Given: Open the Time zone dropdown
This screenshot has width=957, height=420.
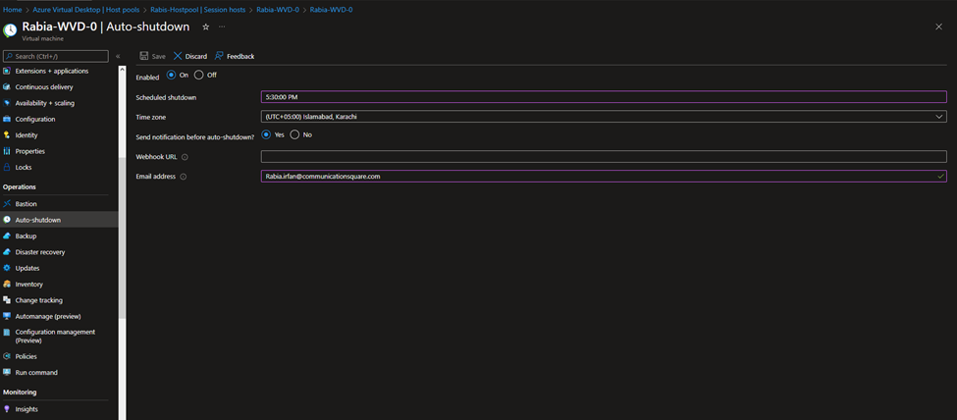Looking at the screenshot, I should click(604, 116).
